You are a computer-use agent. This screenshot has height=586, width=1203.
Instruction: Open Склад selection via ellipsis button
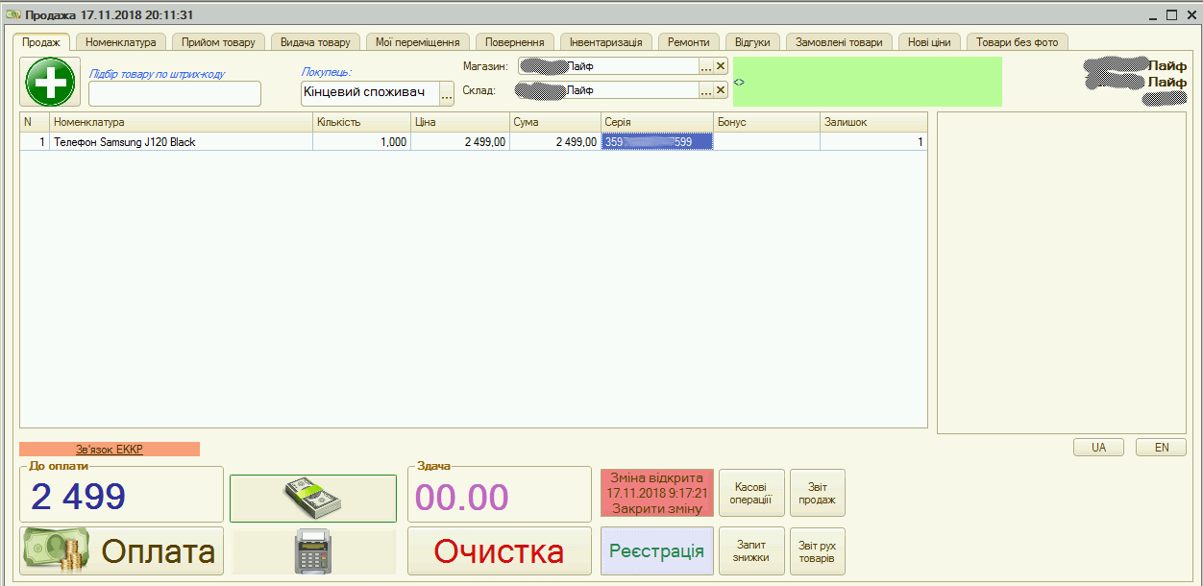coord(706,90)
